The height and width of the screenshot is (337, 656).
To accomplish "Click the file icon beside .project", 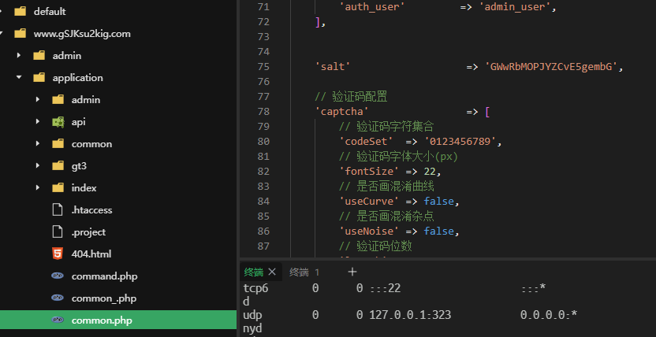I will (x=58, y=232).
